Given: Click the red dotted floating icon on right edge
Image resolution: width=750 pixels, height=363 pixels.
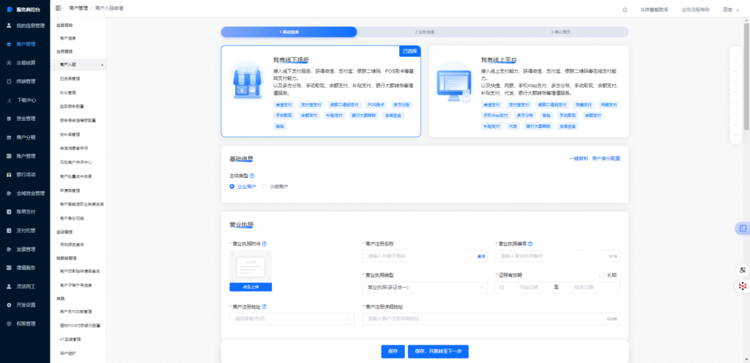Looking at the screenshot, I should [x=743, y=286].
